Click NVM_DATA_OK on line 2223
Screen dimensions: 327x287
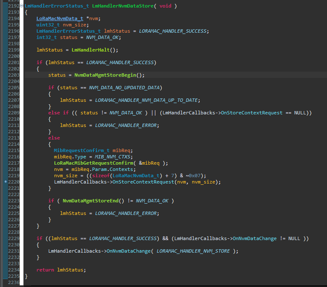coord(152,201)
